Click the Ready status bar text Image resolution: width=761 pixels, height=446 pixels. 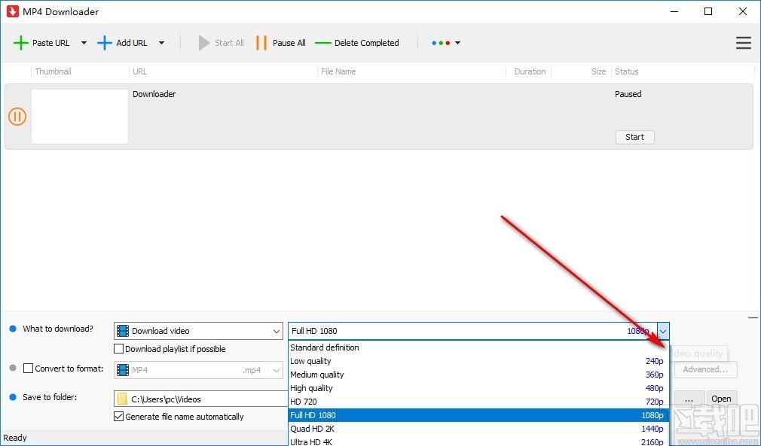(x=15, y=438)
